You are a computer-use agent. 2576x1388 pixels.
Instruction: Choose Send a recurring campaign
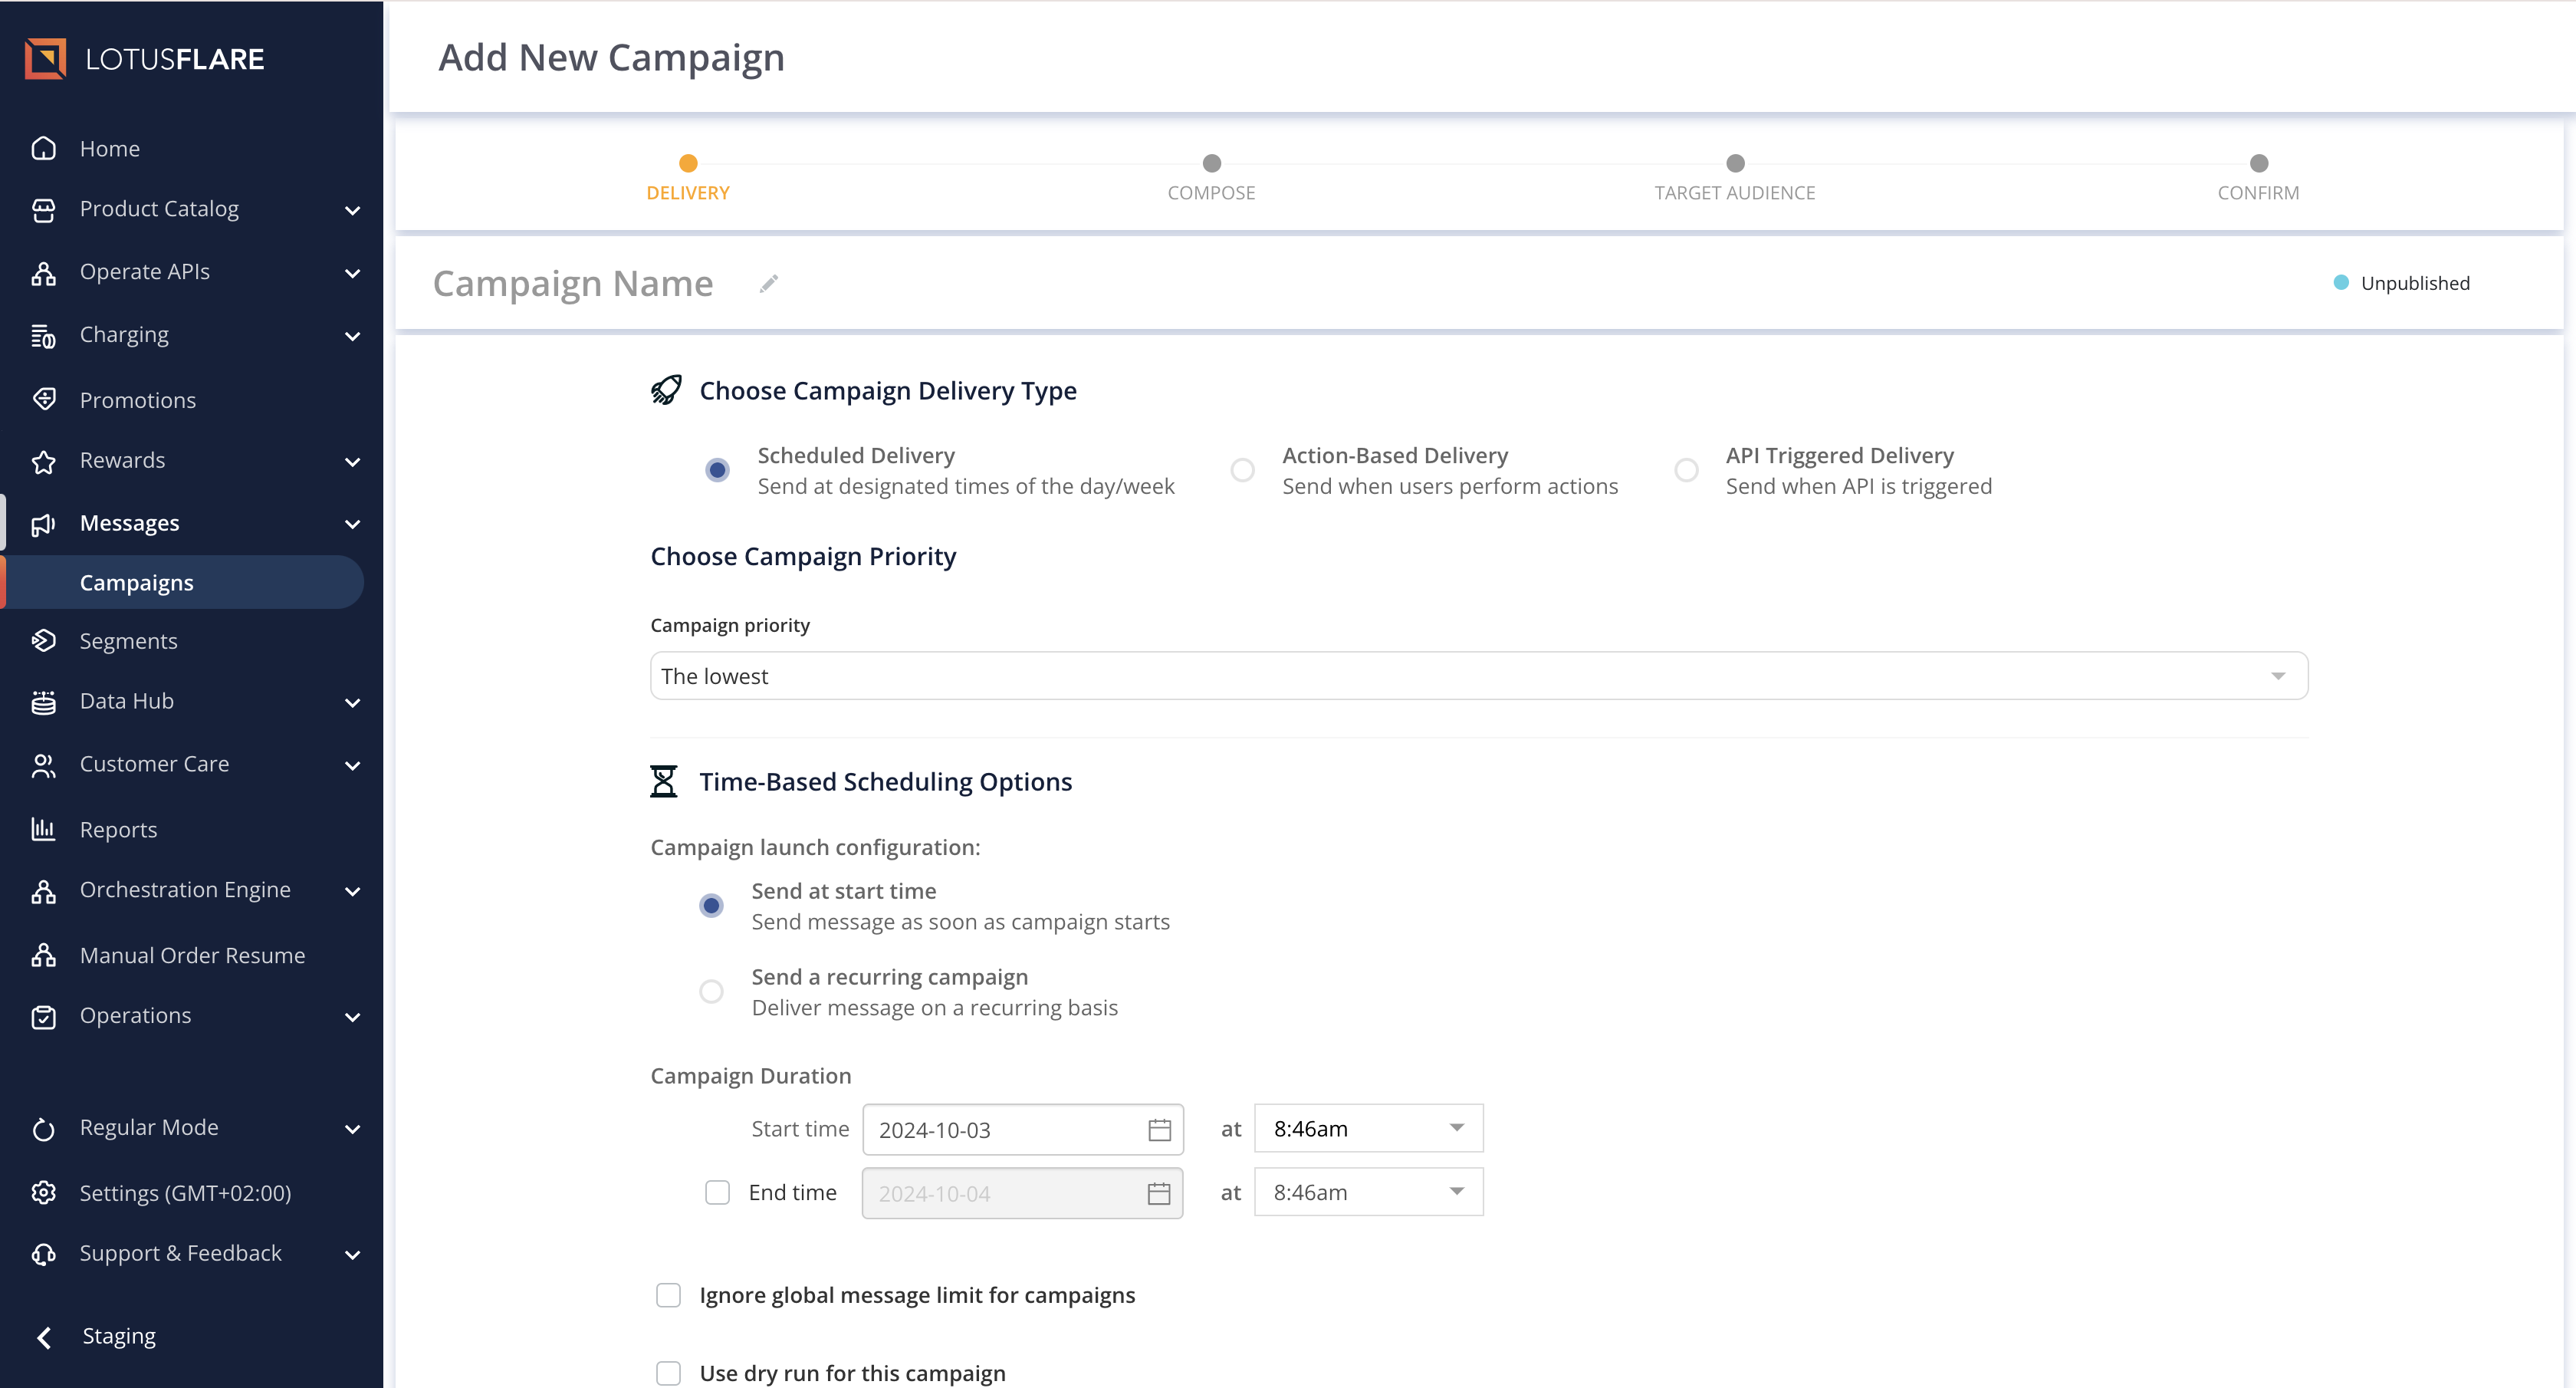click(711, 991)
